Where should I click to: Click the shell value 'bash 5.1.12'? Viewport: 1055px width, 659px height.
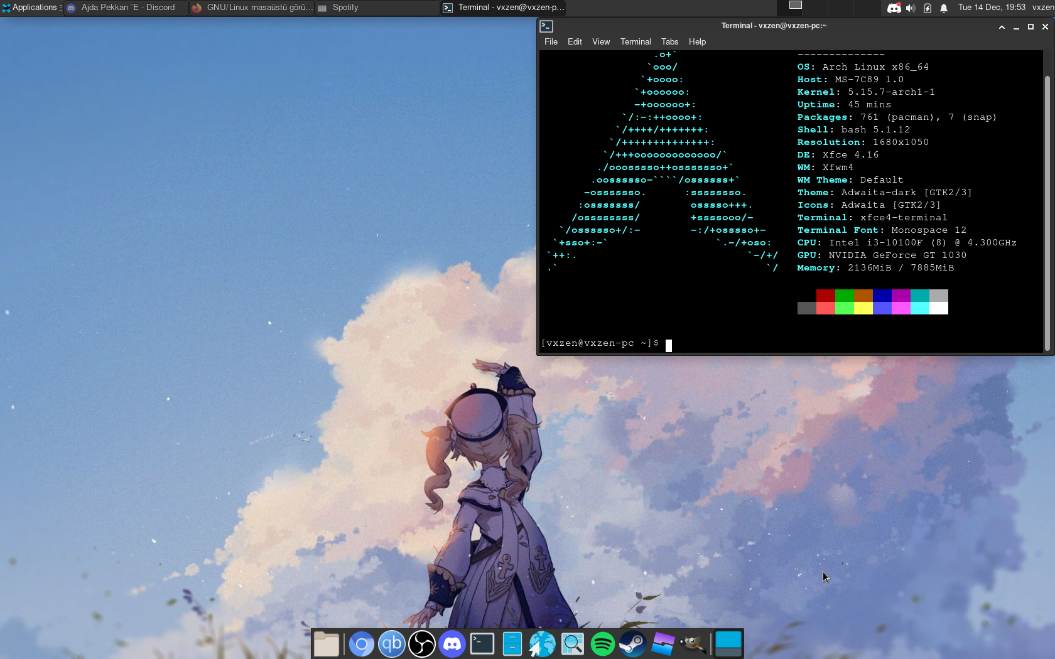875,130
